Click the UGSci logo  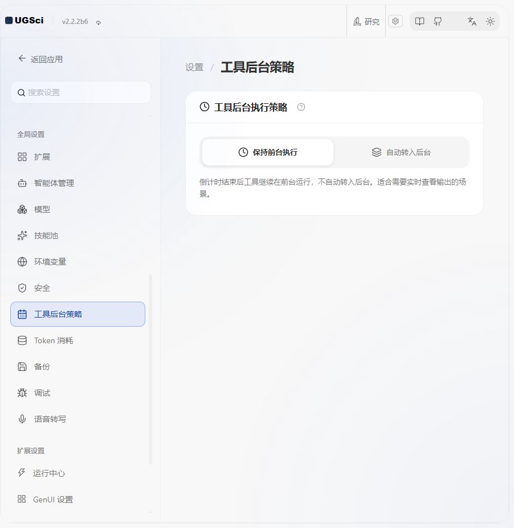tap(25, 21)
